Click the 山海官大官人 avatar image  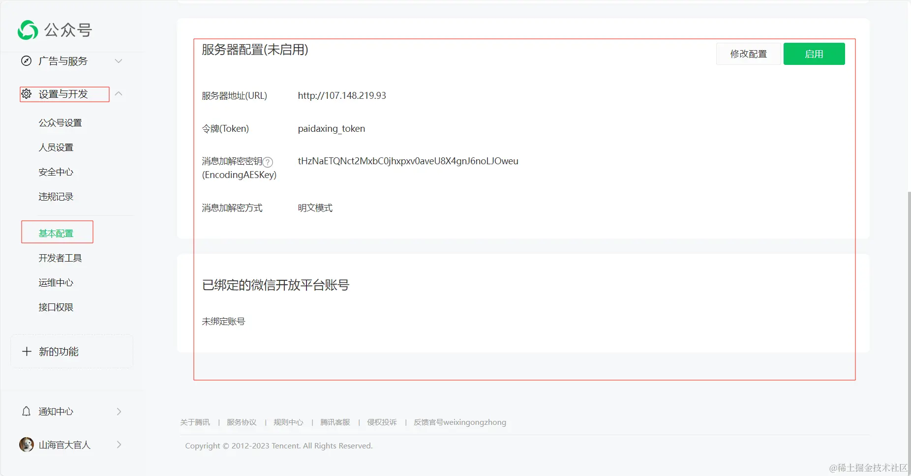click(27, 445)
